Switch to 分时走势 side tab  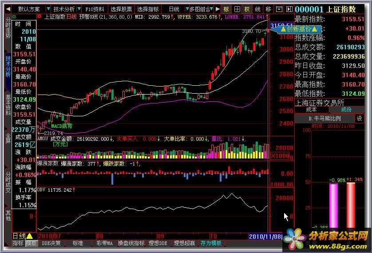[8, 28]
